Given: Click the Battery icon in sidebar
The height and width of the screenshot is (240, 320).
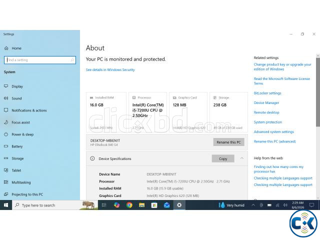Looking at the screenshot, I should pyautogui.click(x=6, y=146).
